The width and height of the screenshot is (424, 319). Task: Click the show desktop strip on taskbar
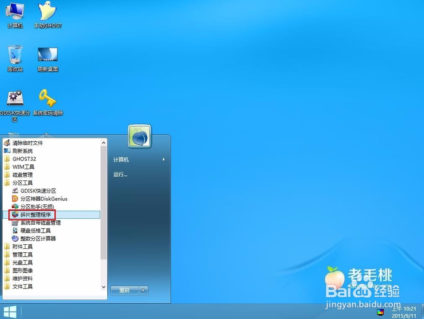click(x=422, y=311)
